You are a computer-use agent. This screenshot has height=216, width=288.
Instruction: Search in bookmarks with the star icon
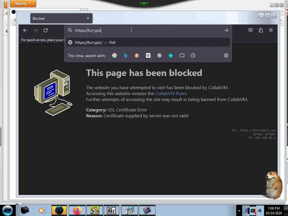[x=171, y=55]
